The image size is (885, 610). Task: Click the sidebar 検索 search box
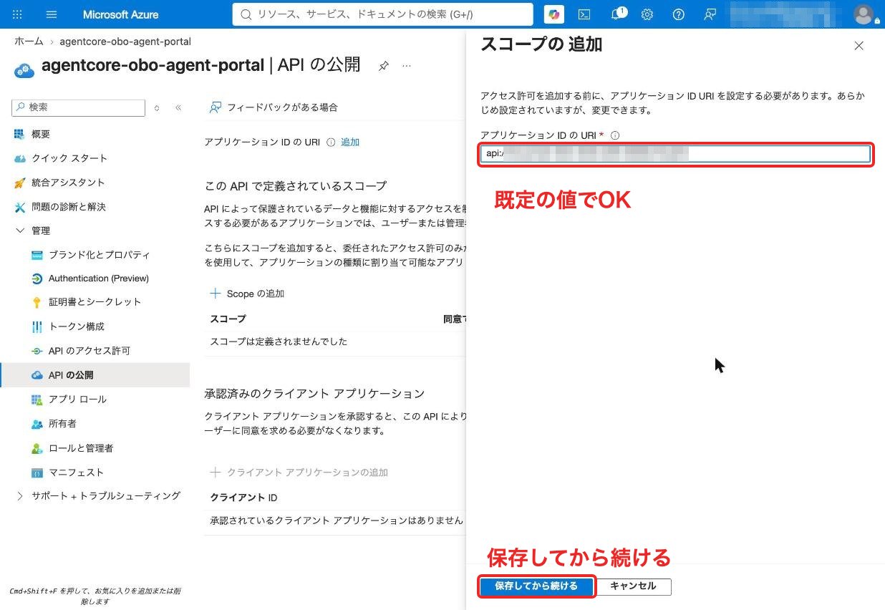[x=79, y=107]
